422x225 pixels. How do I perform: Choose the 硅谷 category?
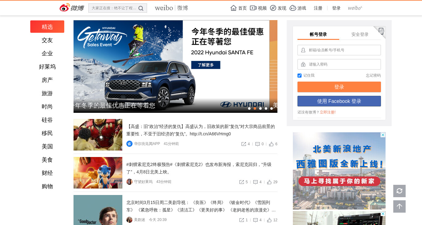coord(47,120)
